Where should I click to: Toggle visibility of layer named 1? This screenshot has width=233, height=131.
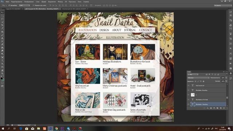coord(189,95)
